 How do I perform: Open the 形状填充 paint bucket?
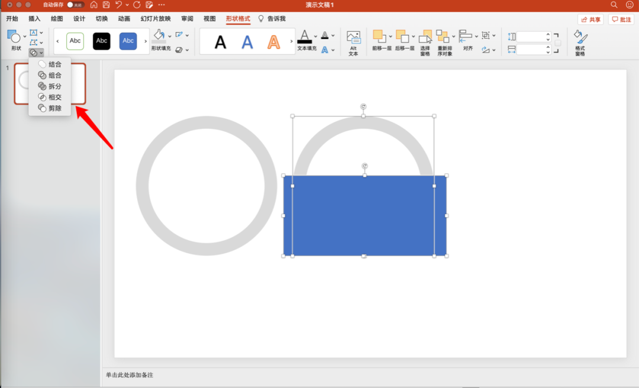tap(159, 35)
